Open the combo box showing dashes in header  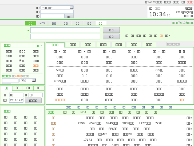coord(57,8)
